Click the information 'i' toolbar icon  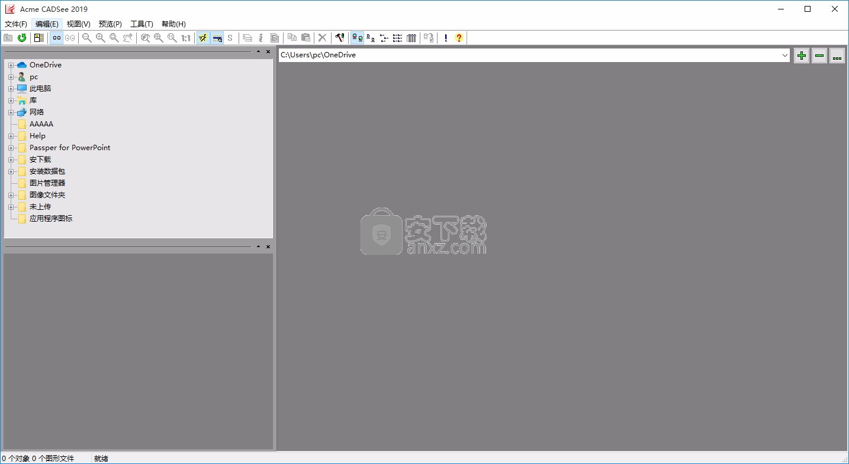(x=261, y=38)
